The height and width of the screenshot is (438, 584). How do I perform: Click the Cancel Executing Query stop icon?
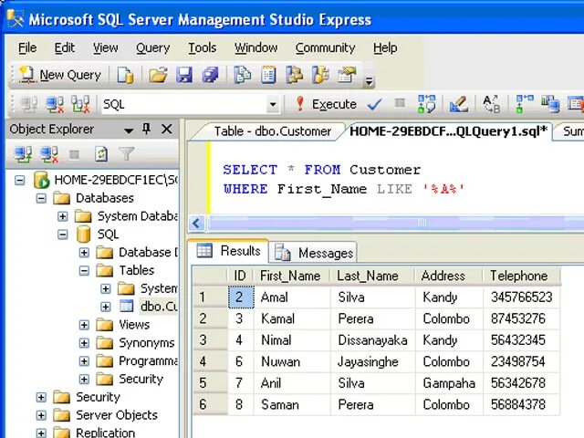400,103
